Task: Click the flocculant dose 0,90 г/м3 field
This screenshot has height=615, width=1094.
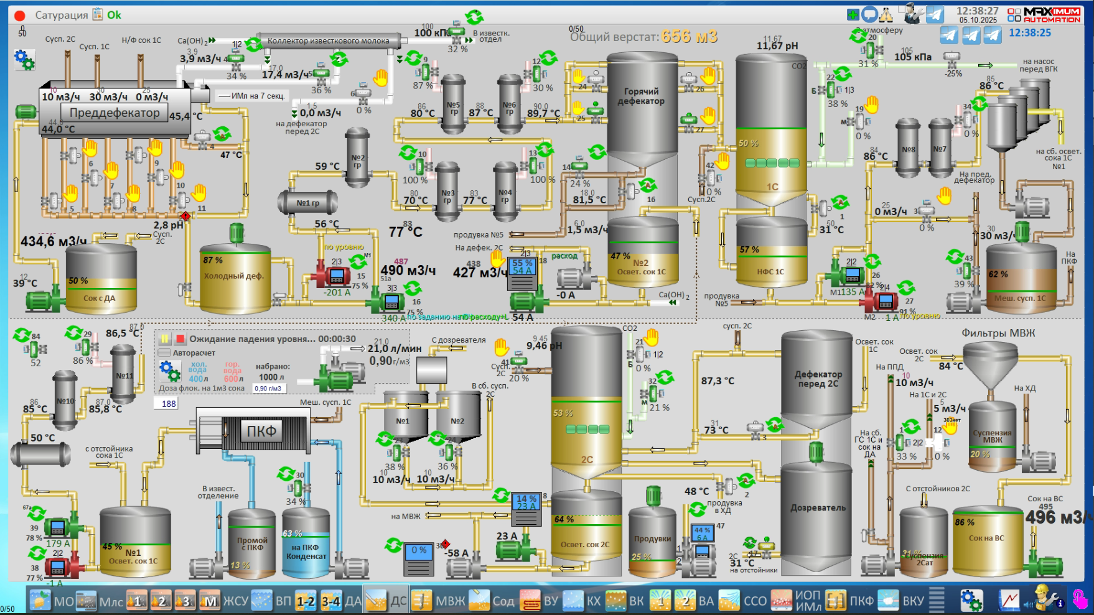Action: pyautogui.click(x=268, y=389)
